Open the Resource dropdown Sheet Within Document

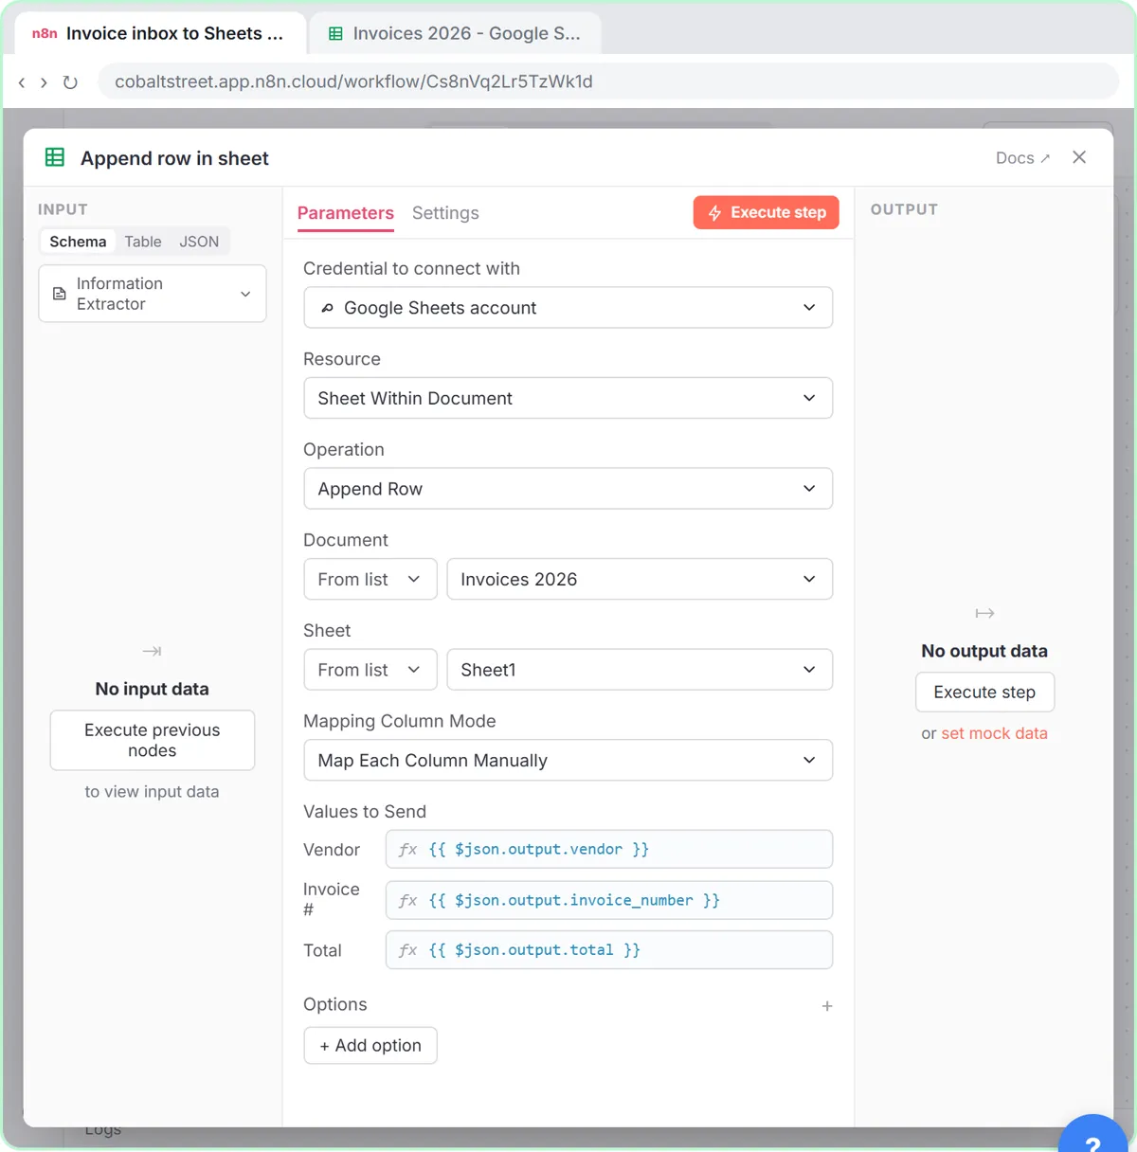[x=568, y=398]
